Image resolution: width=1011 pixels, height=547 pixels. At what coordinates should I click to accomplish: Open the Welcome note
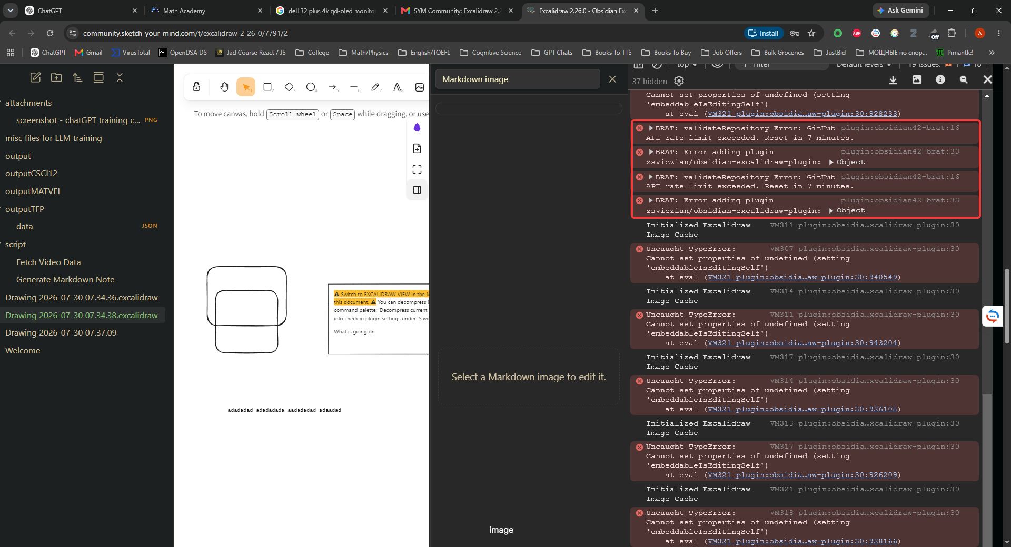point(23,351)
